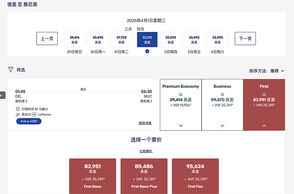The image size is (294, 194).
Task: Choose the First Basic 82,951 fare
Action: [93, 176]
